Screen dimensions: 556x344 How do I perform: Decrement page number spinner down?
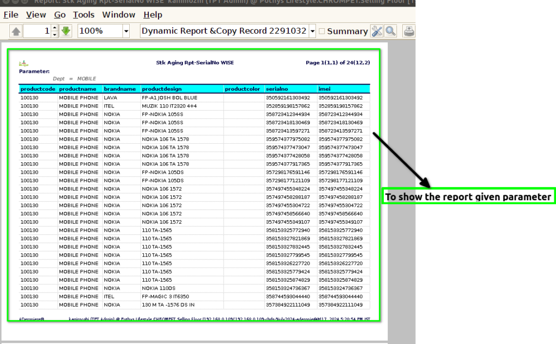click(x=55, y=34)
